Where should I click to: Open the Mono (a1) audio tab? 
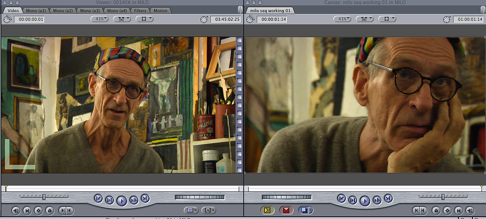tap(36, 10)
